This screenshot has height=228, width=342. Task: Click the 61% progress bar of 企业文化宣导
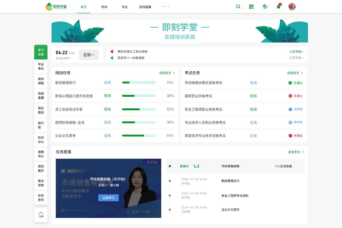coord(139,136)
